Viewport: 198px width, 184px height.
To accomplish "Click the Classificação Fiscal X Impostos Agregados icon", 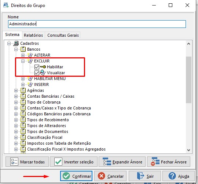I will coord(23,149).
